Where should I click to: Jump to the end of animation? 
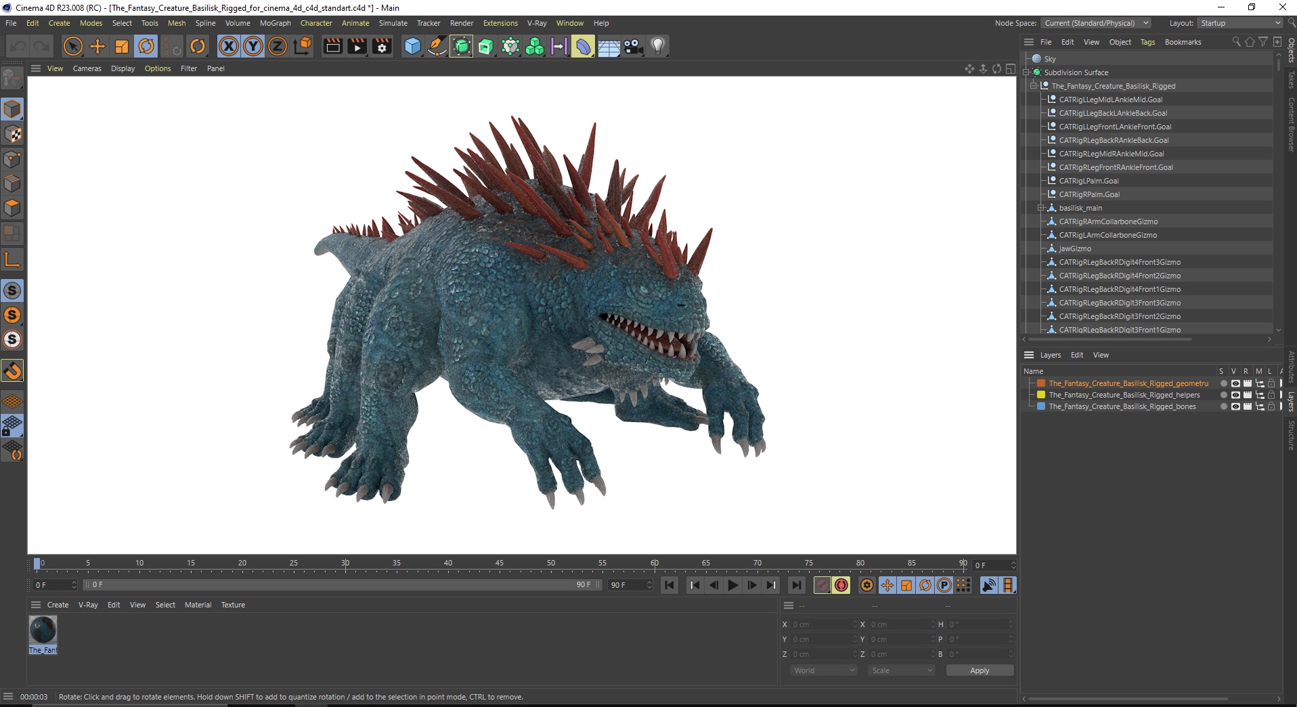(x=797, y=585)
